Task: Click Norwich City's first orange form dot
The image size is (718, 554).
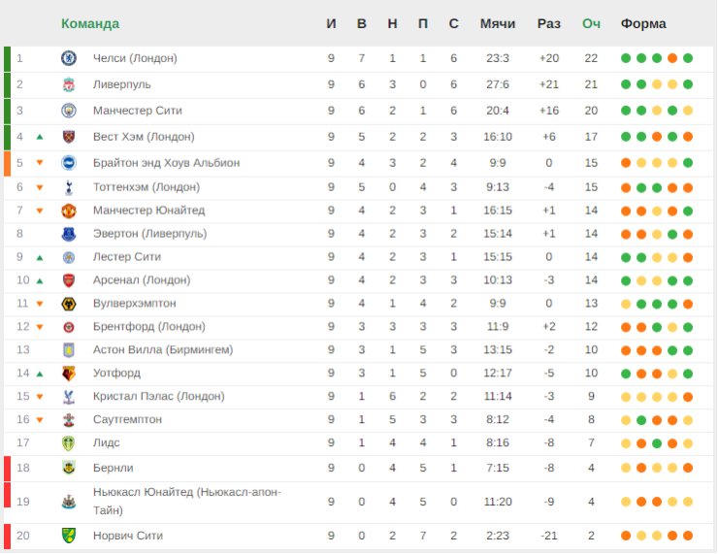Action: [626, 536]
